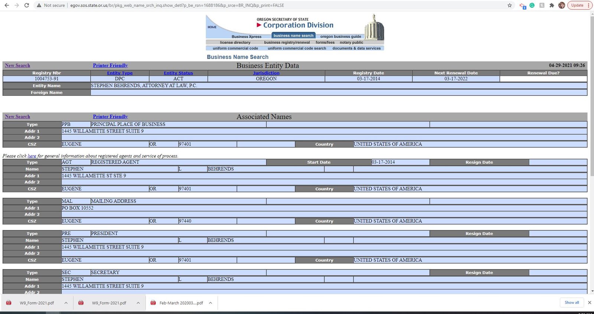594x314 pixels.
Task: Go back to the previous page
Action: click(7, 5)
